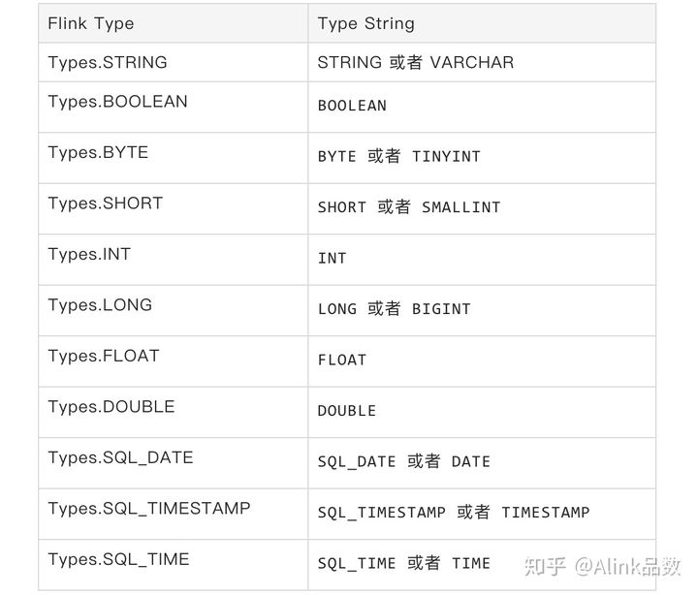Select the Types.SQL_TIMESTAMP cell
698x595 pixels.
click(x=149, y=508)
